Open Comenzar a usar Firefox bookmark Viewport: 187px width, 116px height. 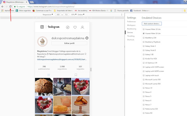[x=42, y=11]
